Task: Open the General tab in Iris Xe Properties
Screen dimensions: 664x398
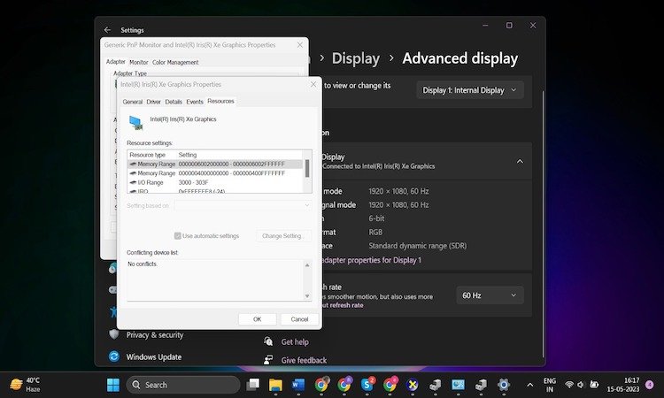Action: click(133, 102)
